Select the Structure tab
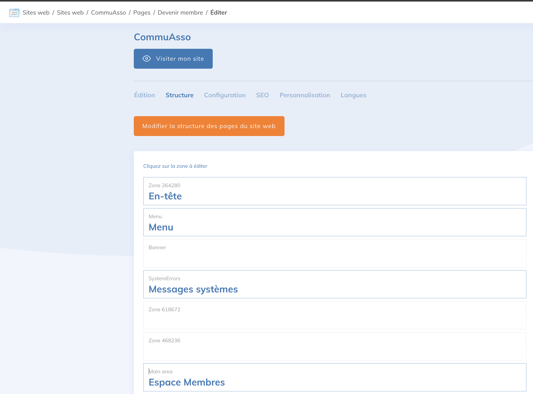 pyautogui.click(x=179, y=95)
